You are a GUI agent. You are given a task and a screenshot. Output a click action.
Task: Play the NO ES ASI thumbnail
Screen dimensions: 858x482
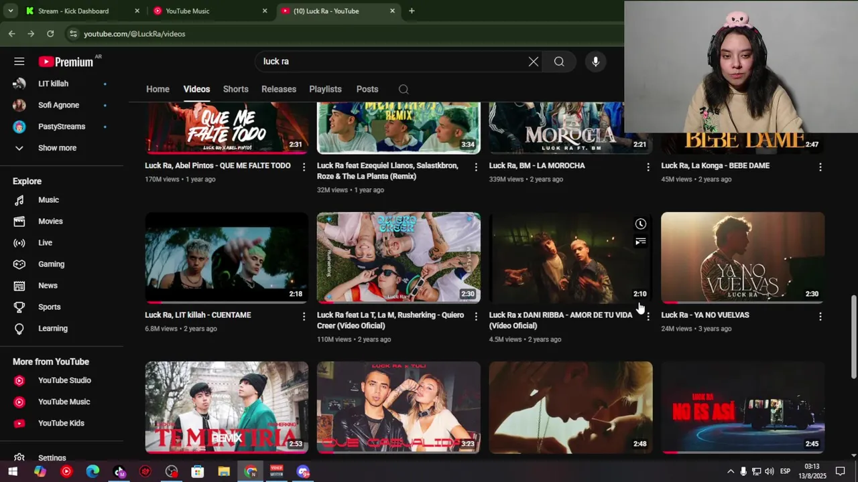(x=743, y=407)
